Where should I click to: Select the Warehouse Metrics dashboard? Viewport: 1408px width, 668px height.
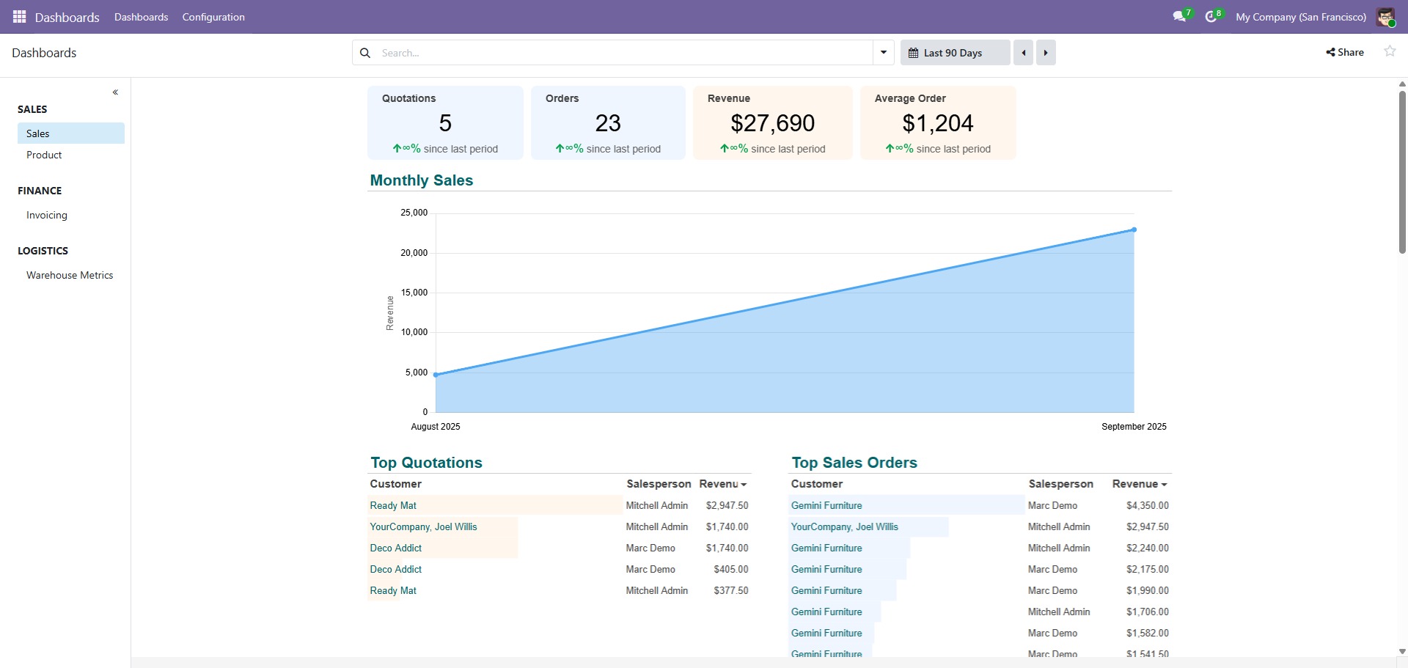click(x=71, y=275)
